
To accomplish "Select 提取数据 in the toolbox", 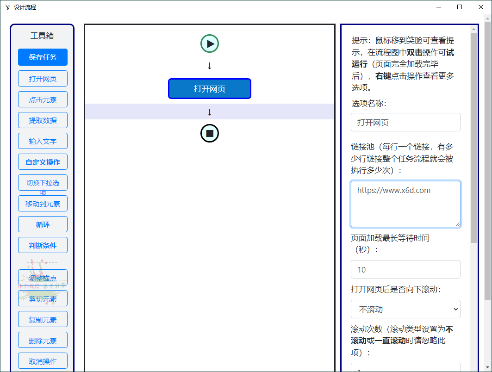I will click(x=43, y=120).
